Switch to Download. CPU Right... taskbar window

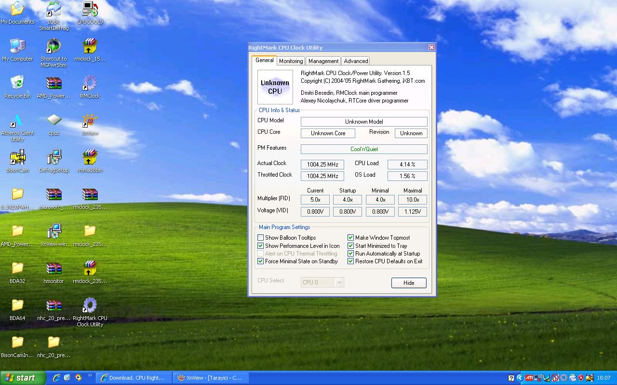(x=134, y=378)
